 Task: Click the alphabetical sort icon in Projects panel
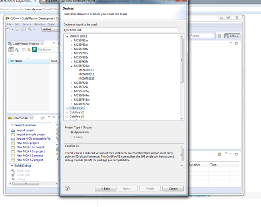[17, 50]
